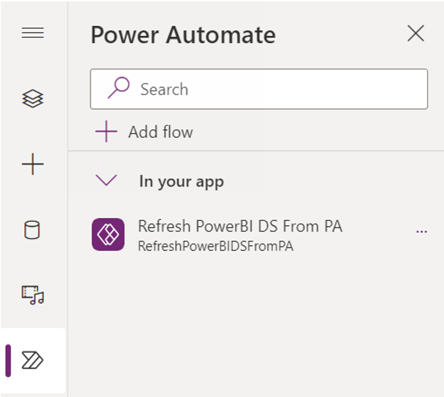Screen dimensions: 444x397
Task: Close the Power Automate pane
Action: 415,33
